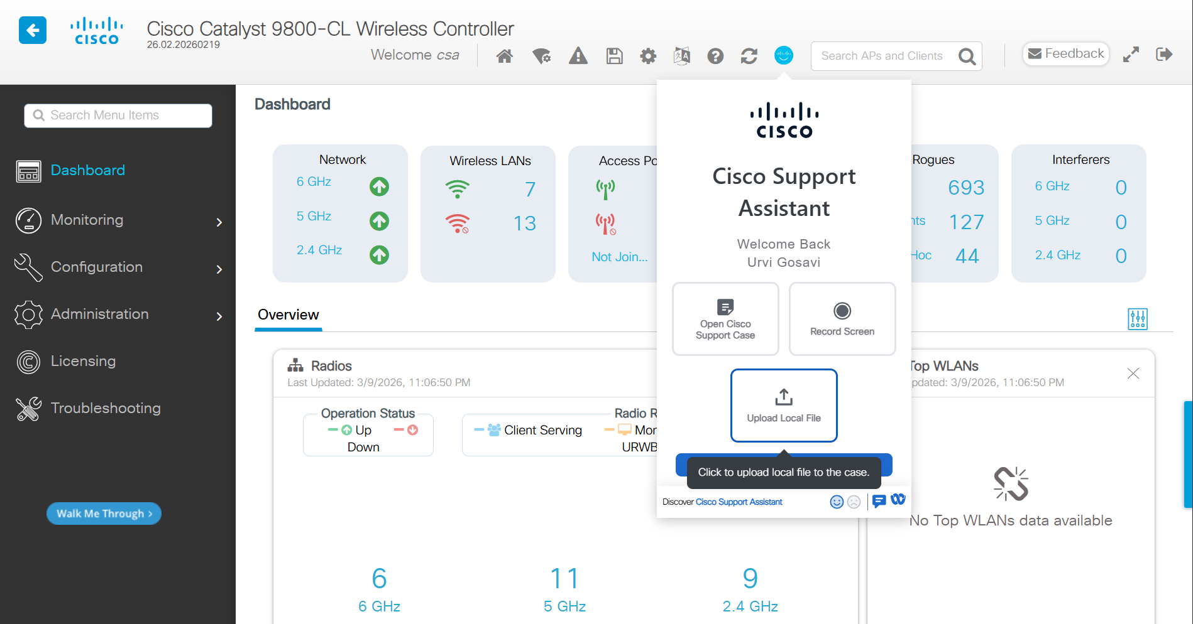The height and width of the screenshot is (624, 1193).
Task: Click the logout icon at top right
Action: tap(1164, 55)
